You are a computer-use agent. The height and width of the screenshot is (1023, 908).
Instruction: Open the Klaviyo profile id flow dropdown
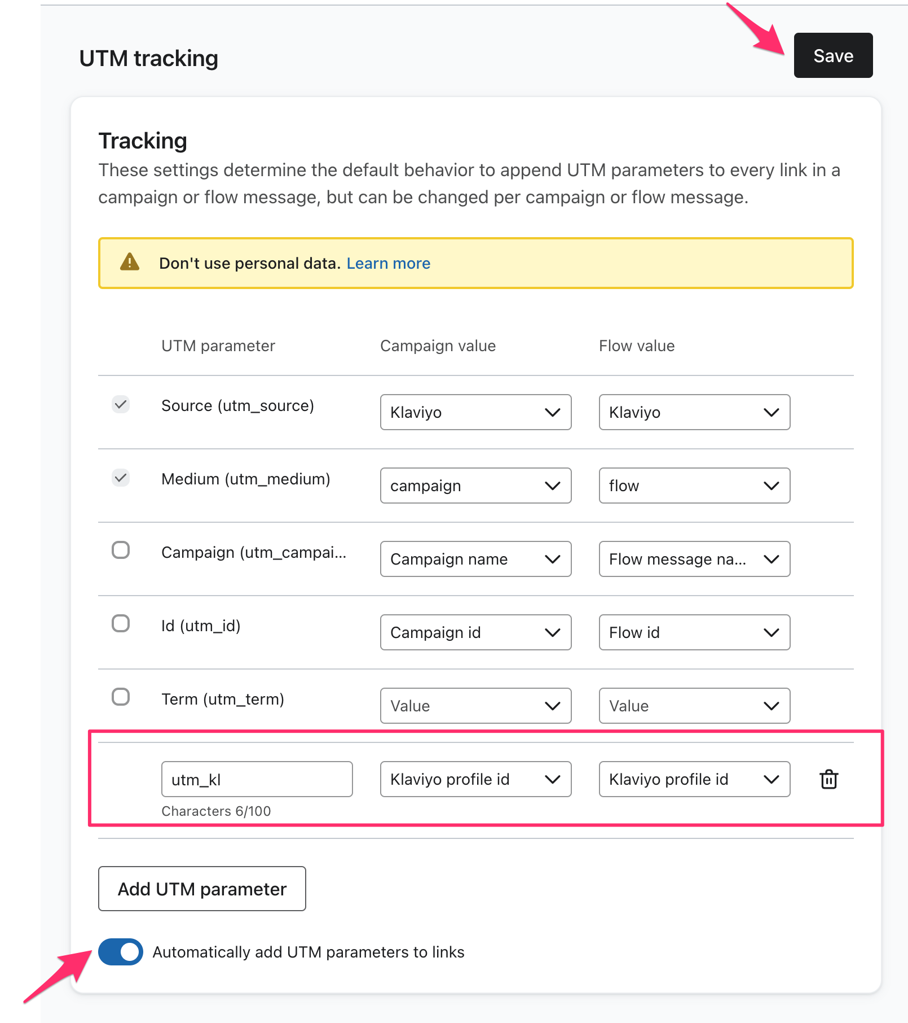pos(694,779)
